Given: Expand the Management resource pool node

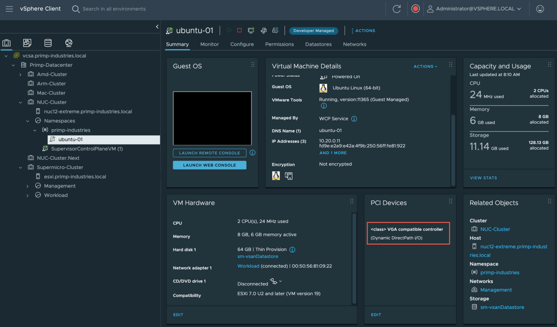Looking at the screenshot, I should pyautogui.click(x=28, y=186).
